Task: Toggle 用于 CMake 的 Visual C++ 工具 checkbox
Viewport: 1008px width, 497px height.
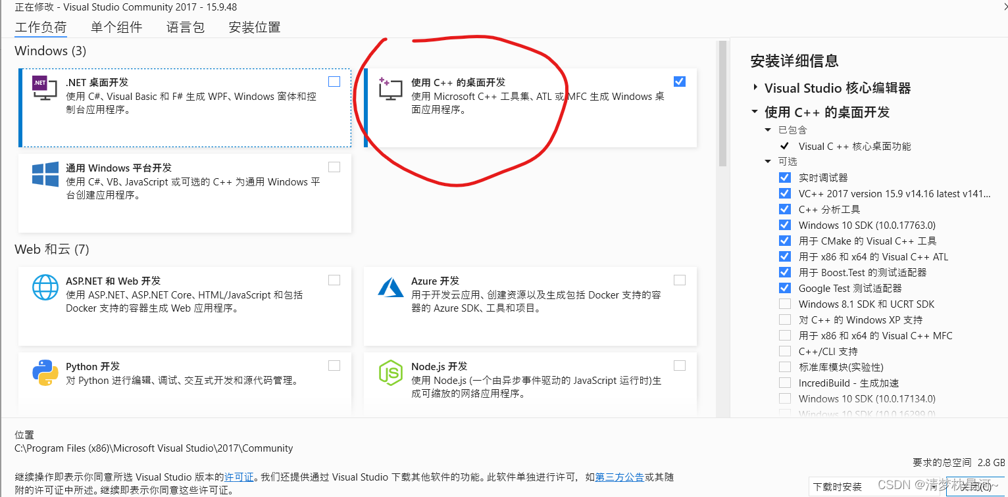Action: [x=784, y=241]
